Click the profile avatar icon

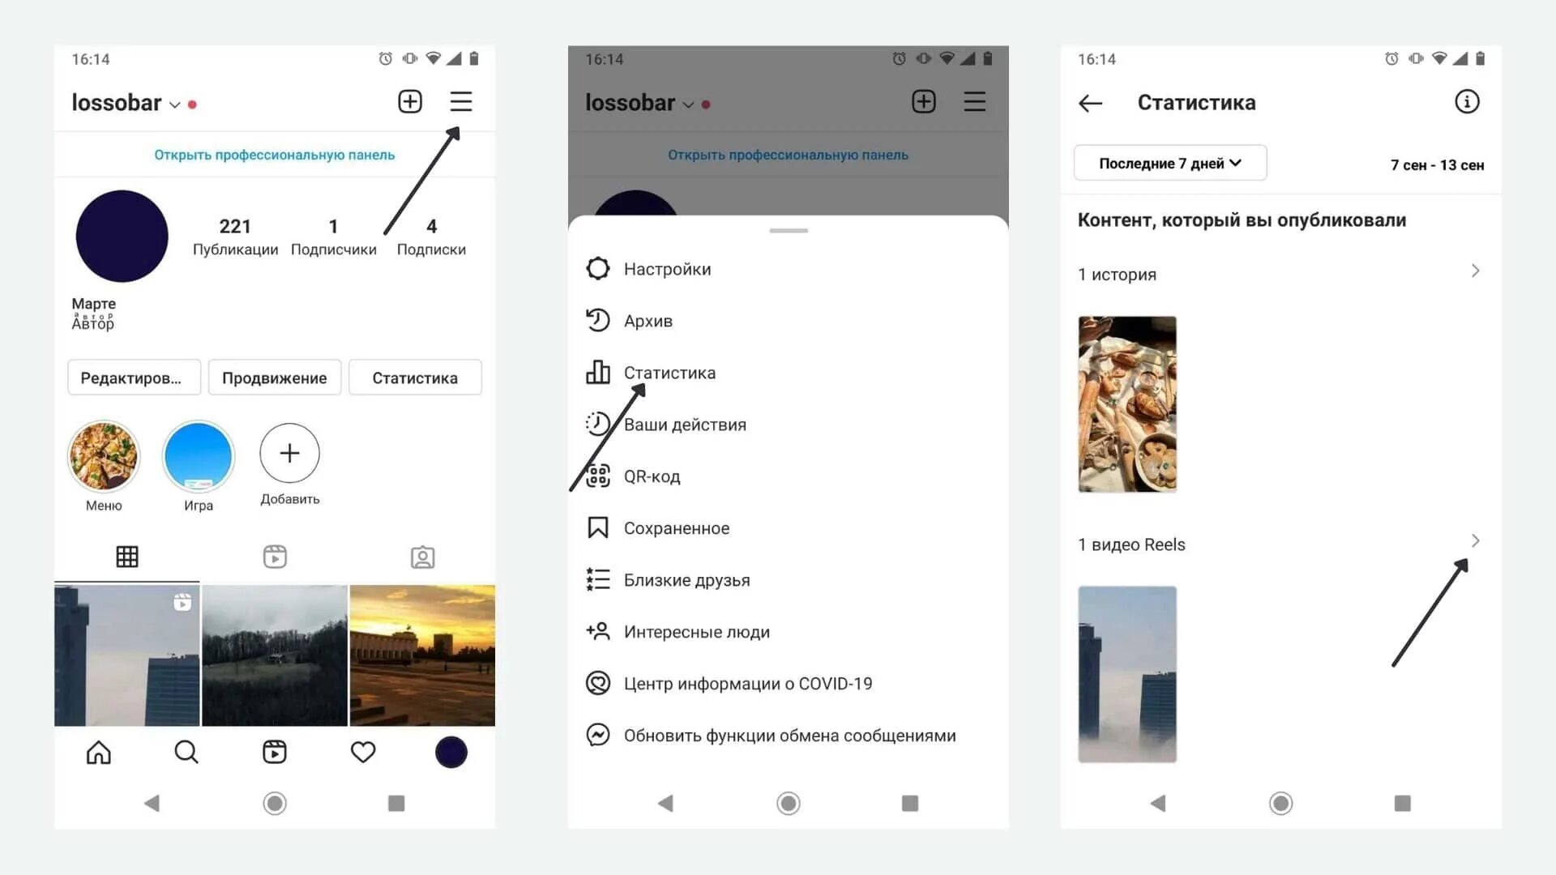click(121, 236)
